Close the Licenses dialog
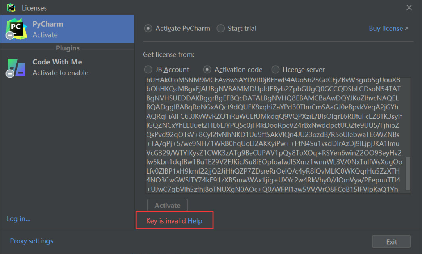Screen dimensions: 422x254 (409, 7)
